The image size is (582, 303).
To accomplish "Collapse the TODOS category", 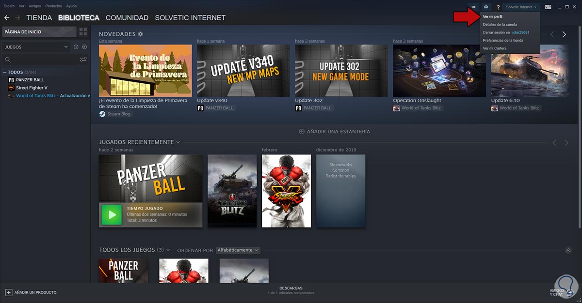I will pos(5,72).
